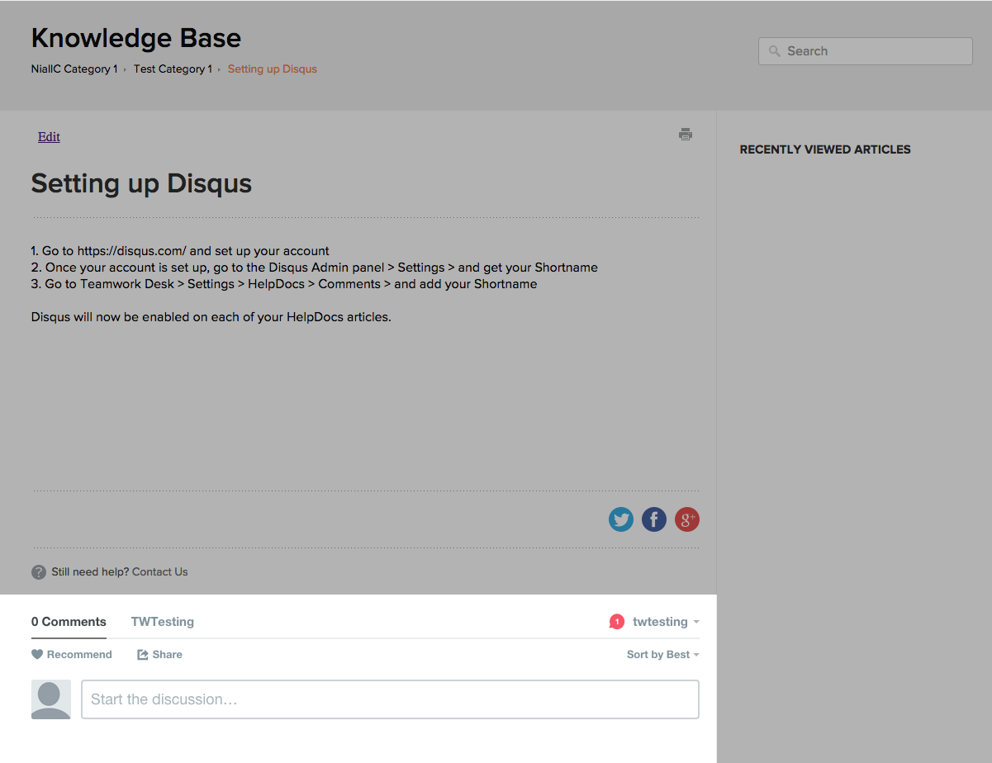
Task: Share article on Google Plus
Action: point(687,519)
